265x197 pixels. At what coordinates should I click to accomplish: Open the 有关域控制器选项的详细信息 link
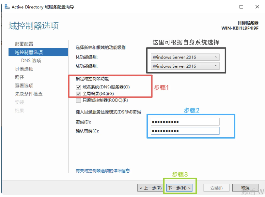click(103, 171)
